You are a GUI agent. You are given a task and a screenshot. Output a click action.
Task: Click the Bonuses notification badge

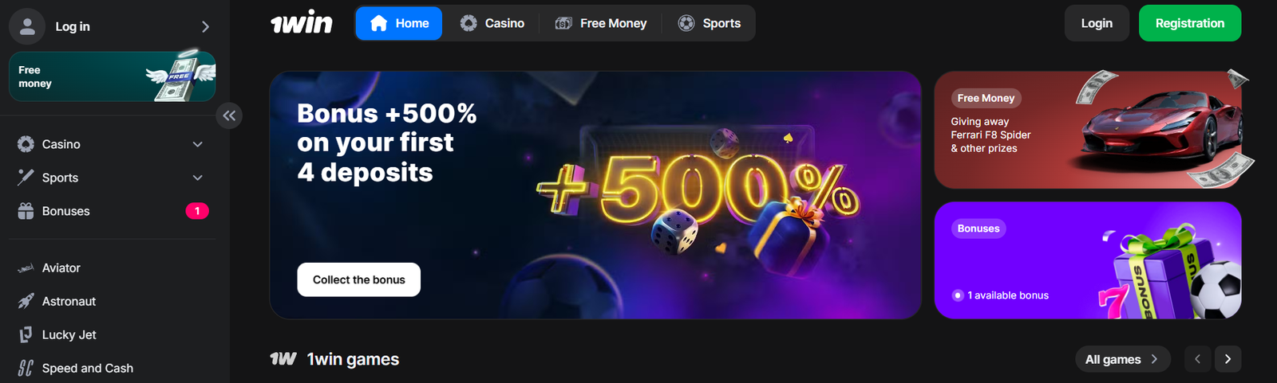tap(197, 211)
